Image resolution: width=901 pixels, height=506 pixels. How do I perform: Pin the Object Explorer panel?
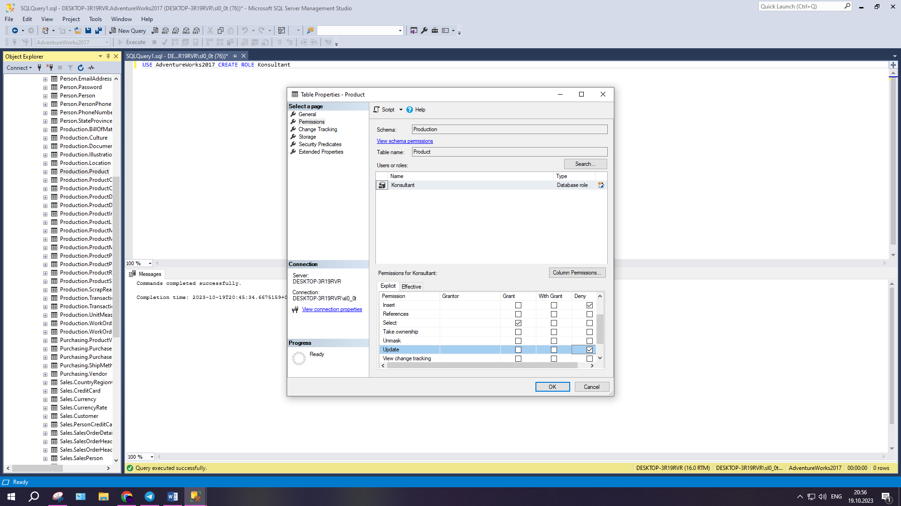point(108,56)
